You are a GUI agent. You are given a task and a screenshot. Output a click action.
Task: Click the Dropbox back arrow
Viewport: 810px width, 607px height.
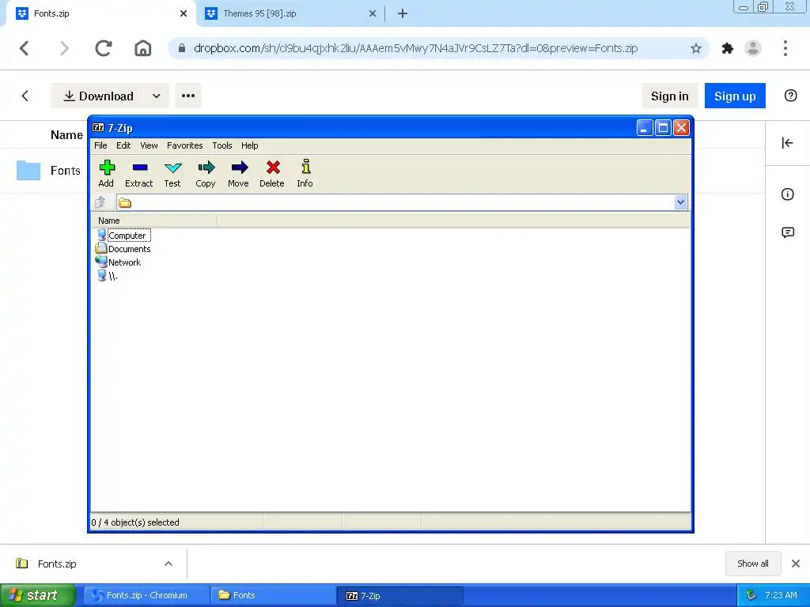[25, 96]
